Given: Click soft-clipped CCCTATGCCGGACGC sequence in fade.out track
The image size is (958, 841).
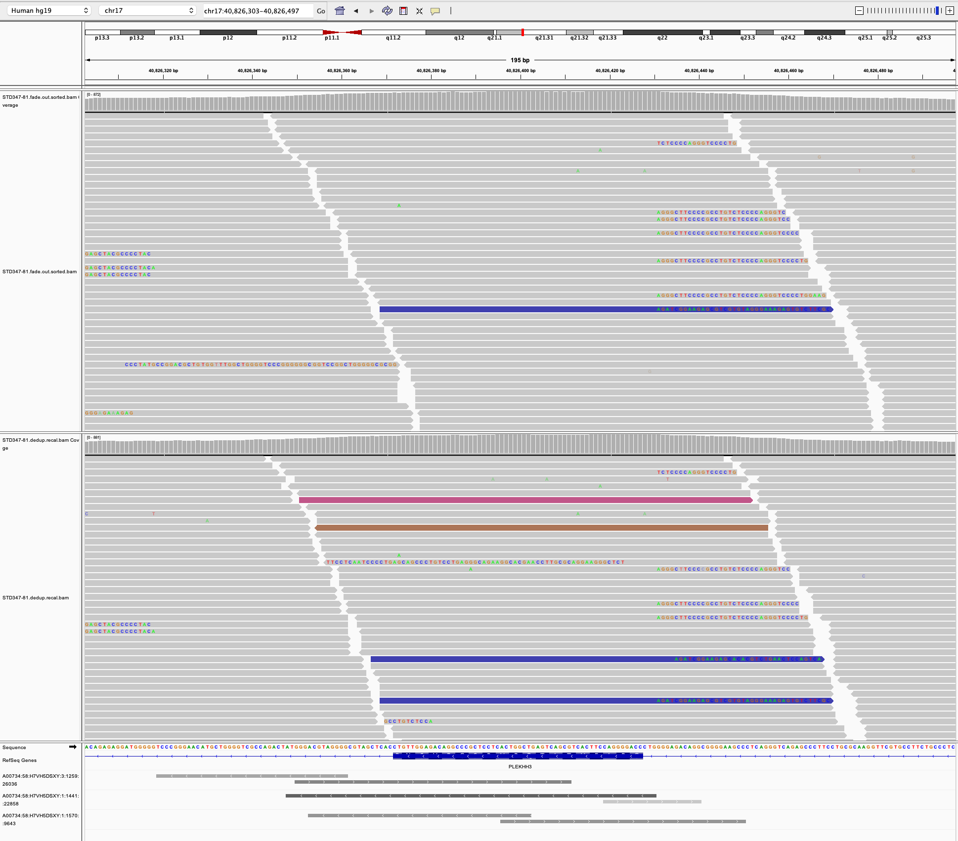Looking at the screenshot, I should (261, 365).
